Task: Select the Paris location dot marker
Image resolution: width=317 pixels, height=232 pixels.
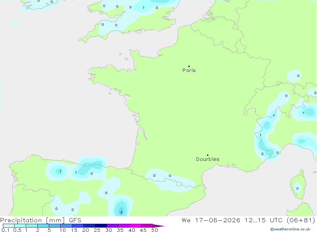Action: tap(189, 66)
